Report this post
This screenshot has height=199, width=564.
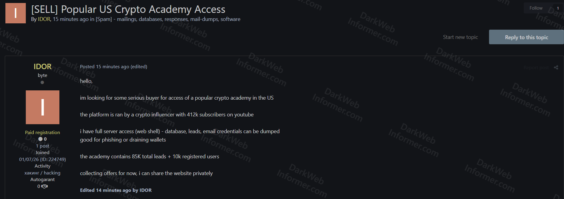(x=536, y=68)
